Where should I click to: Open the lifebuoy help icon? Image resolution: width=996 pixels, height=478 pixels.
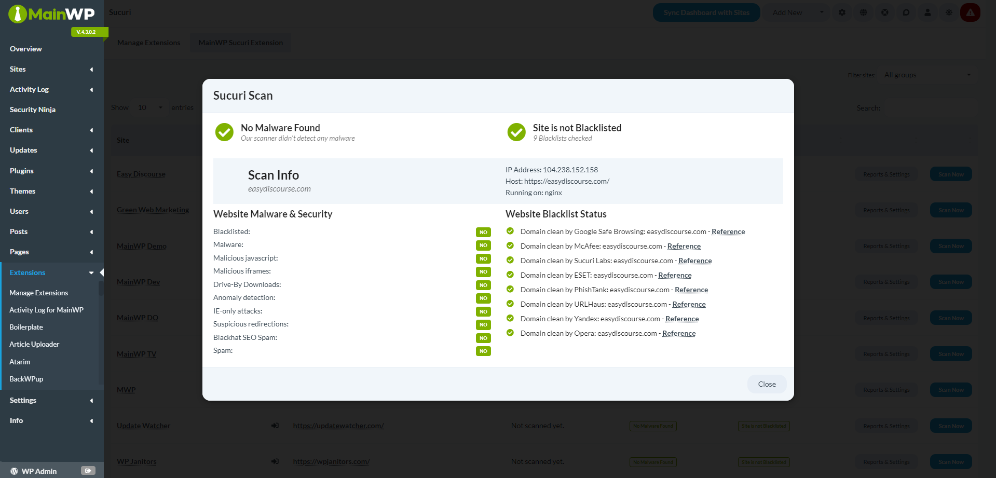coord(885,12)
